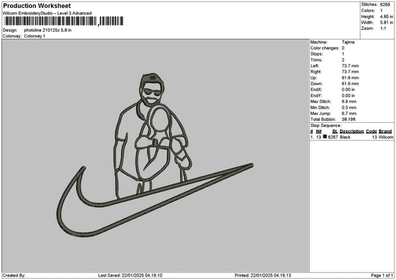Click the Max Stitch value 6.9 mm
The width and height of the screenshot is (396, 280).
click(x=349, y=102)
